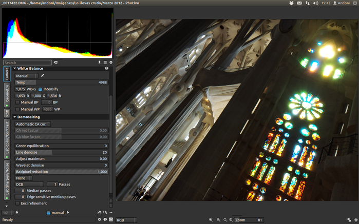The width and height of the screenshot is (359, 224).
Task: Adjust the Adjust maximum slider
Action: point(62,158)
